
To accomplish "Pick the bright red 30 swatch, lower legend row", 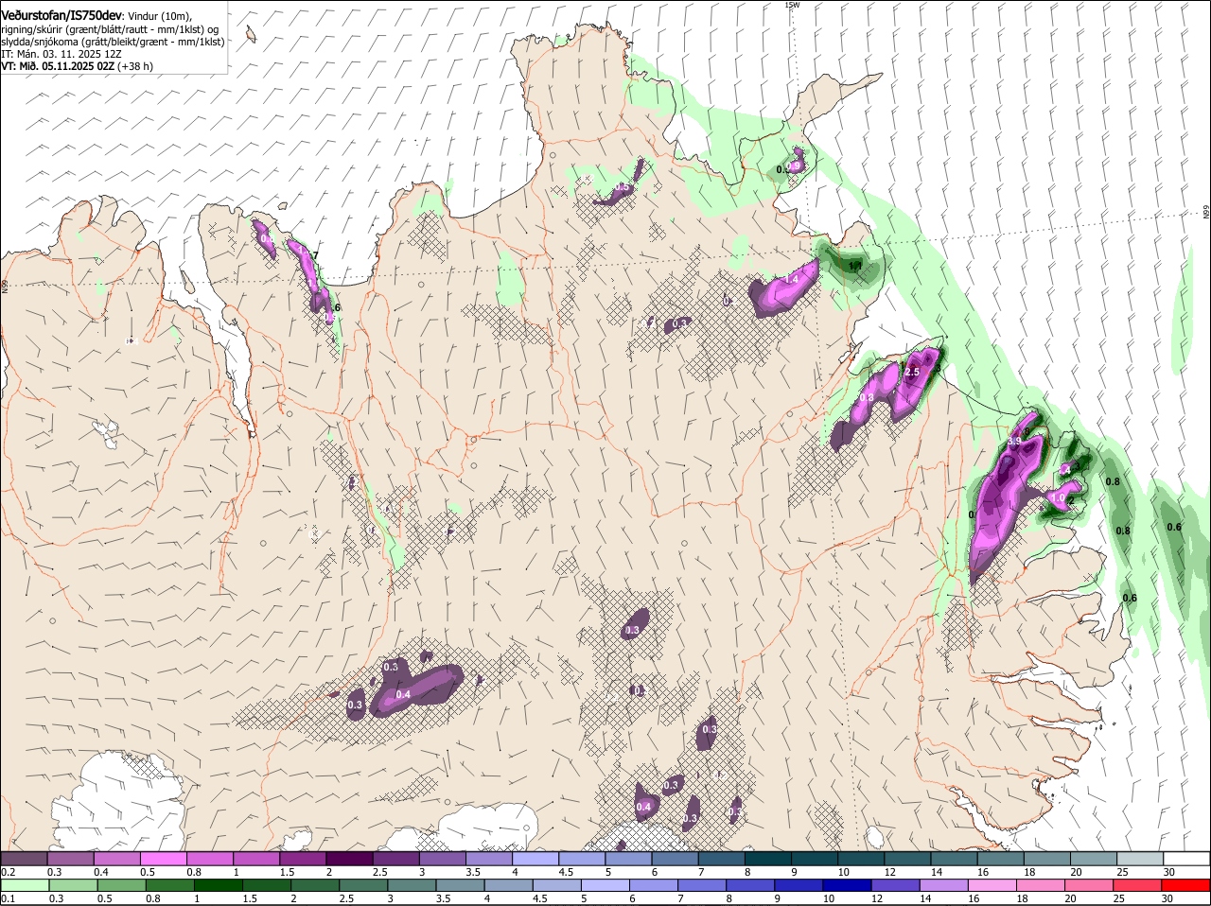I will (x=1186, y=885).
